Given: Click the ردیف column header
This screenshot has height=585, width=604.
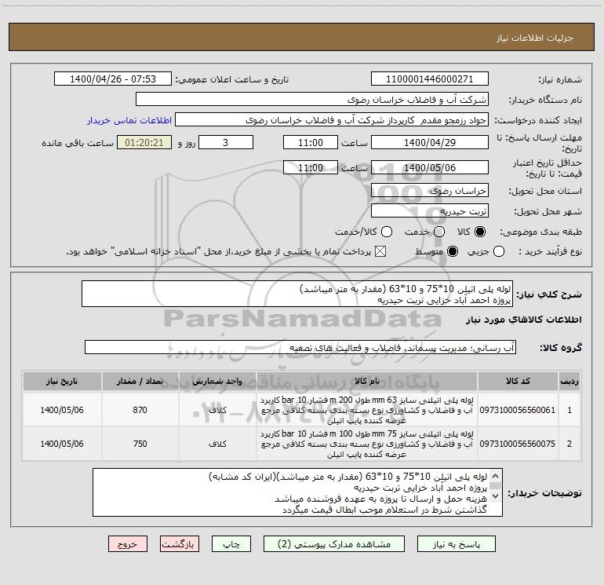Looking at the screenshot, I should [x=569, y=381].
